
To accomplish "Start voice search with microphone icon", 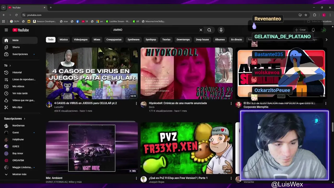I will tap(221, 30).
